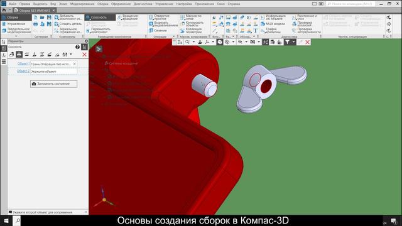Screen dimensions: 402x226
Task: Click Вырезать выдавливанием command
Action: pyautogui.click(x=163, y=24)
